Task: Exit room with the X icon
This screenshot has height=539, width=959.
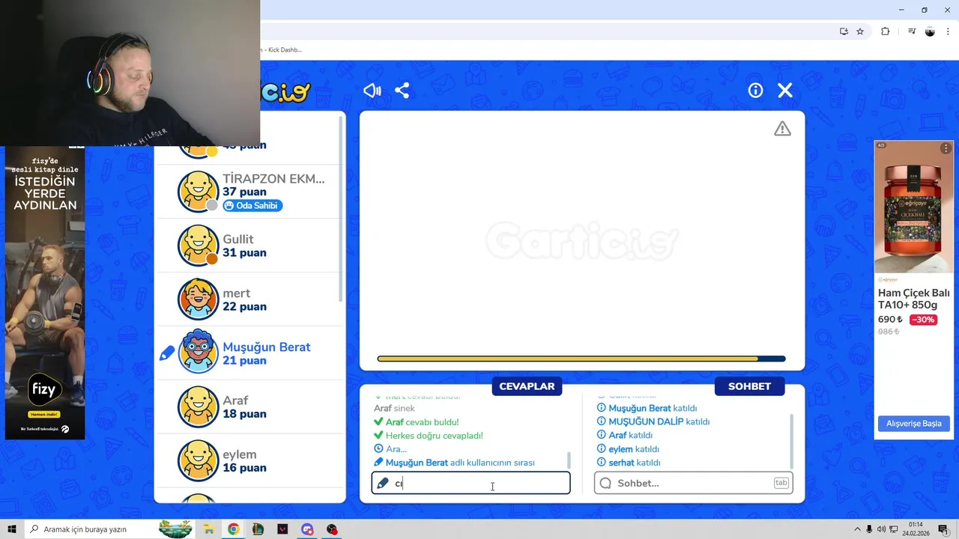Action: click(785, 91)
